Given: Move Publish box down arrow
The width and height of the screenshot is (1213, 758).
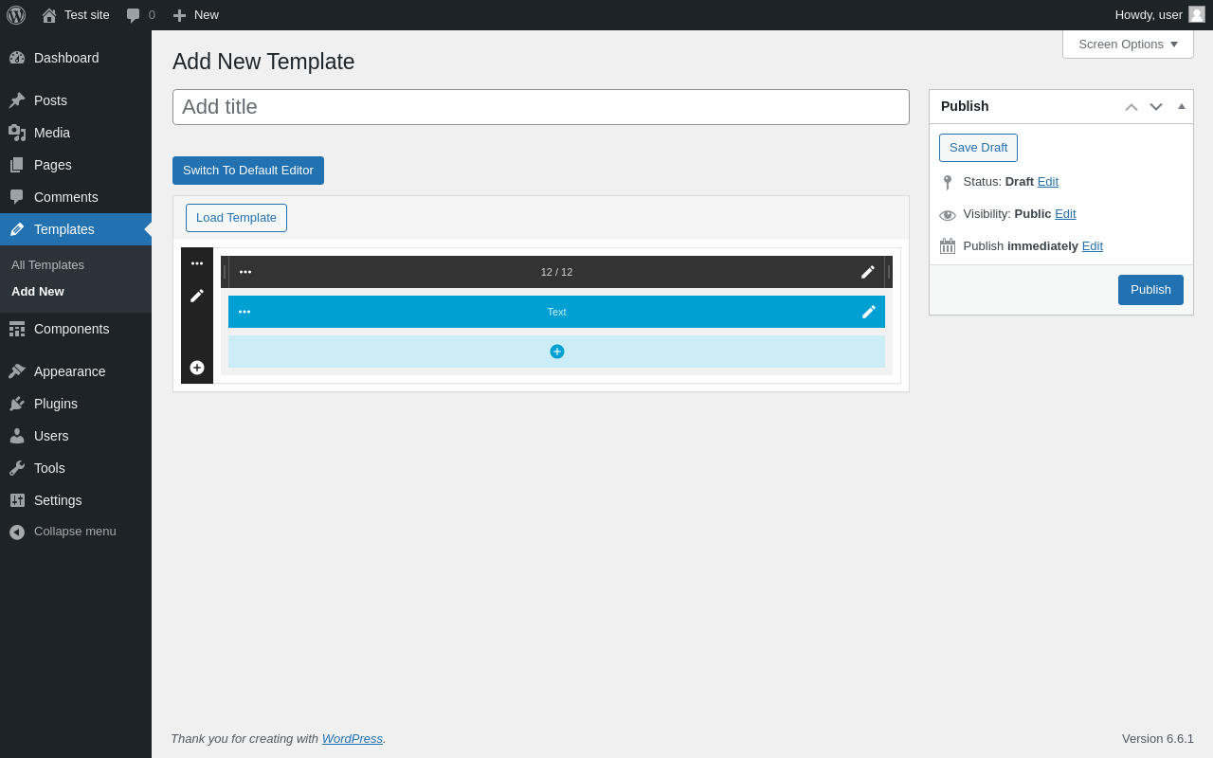Looking at the screenshot, I should coord(1156,107).
